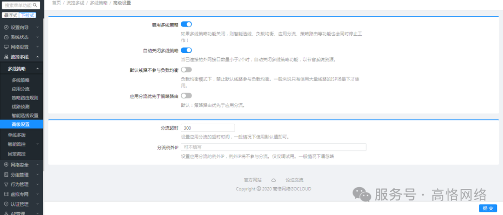Click the 虚拟专网 icon
Viewport: 503px width, 215px height.
pos(6,194)
